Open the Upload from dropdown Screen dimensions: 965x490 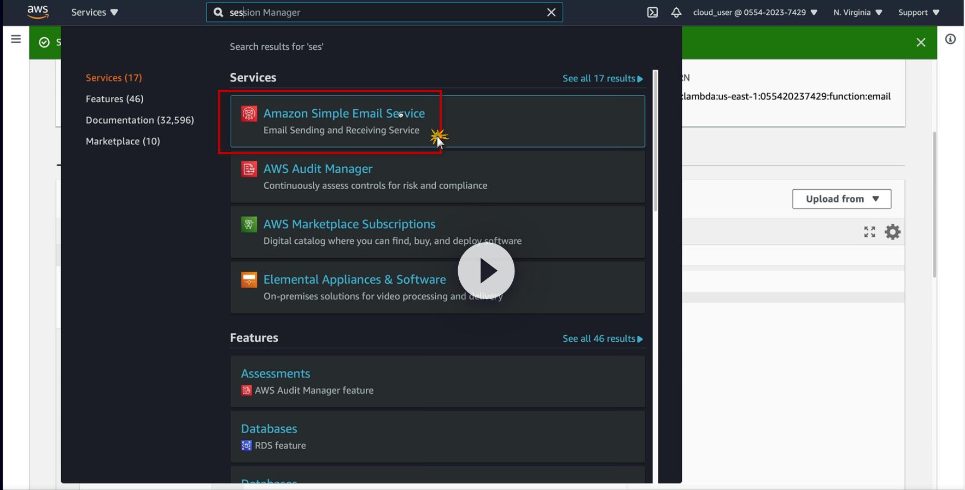(x=841, y=199)
